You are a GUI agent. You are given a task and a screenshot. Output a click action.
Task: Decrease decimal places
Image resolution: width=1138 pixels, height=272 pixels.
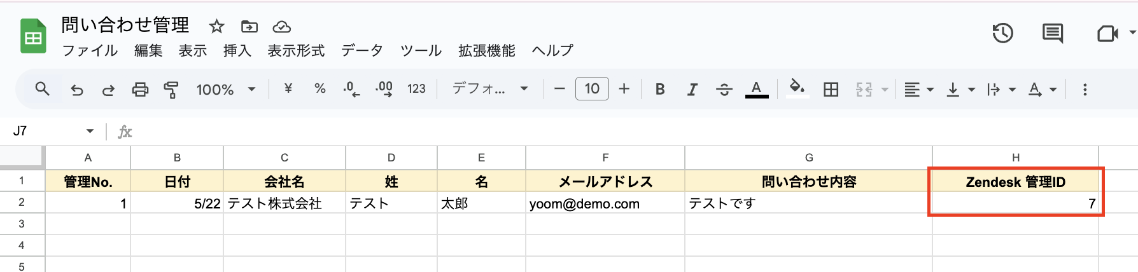point(351,89)
